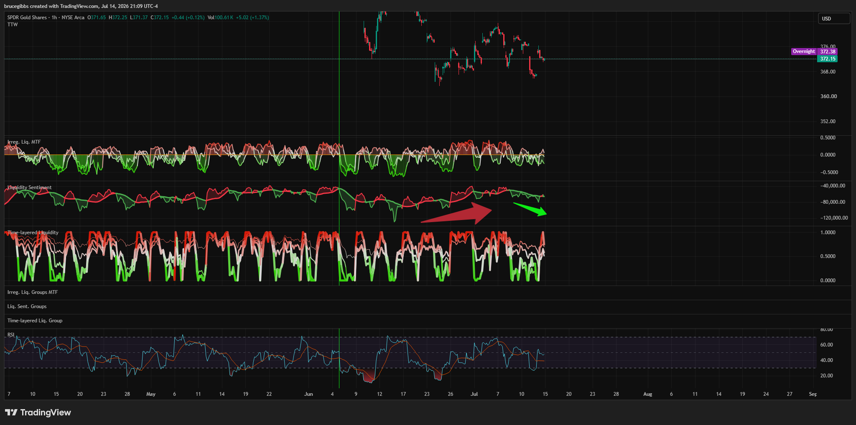
Task: Click the purple Overnight price label
Action: pos(804,51)
